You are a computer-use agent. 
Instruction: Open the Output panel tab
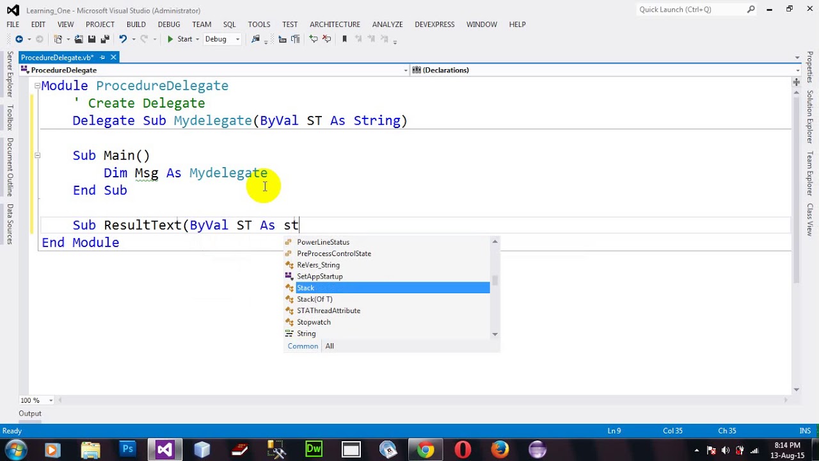tap(30, 414)
